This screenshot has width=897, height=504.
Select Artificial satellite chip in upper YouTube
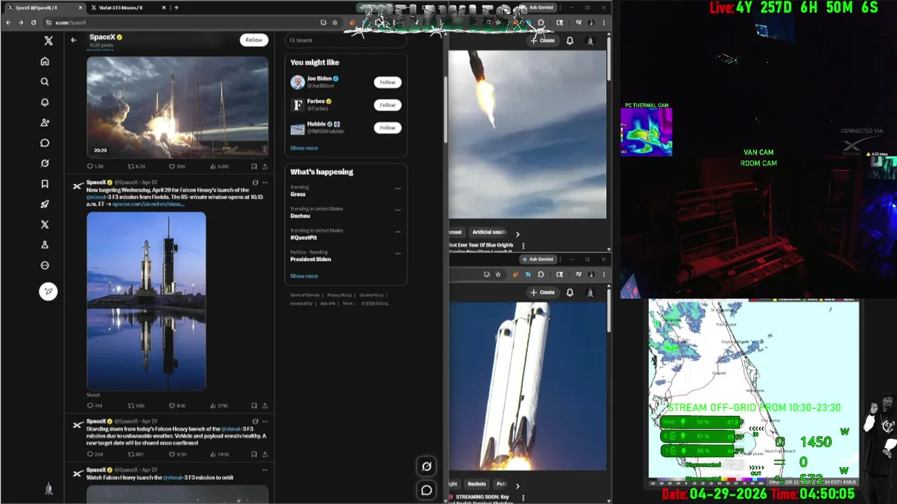click(489, 232)
